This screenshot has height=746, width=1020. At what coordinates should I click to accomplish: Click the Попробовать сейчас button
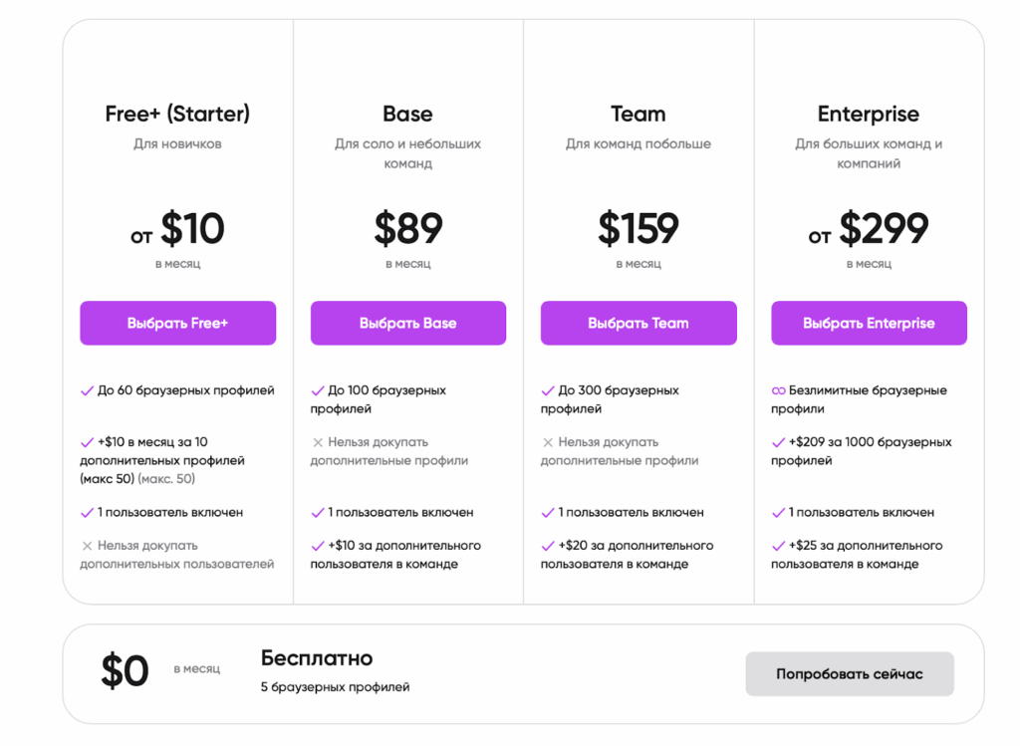[x=849, y=674]
